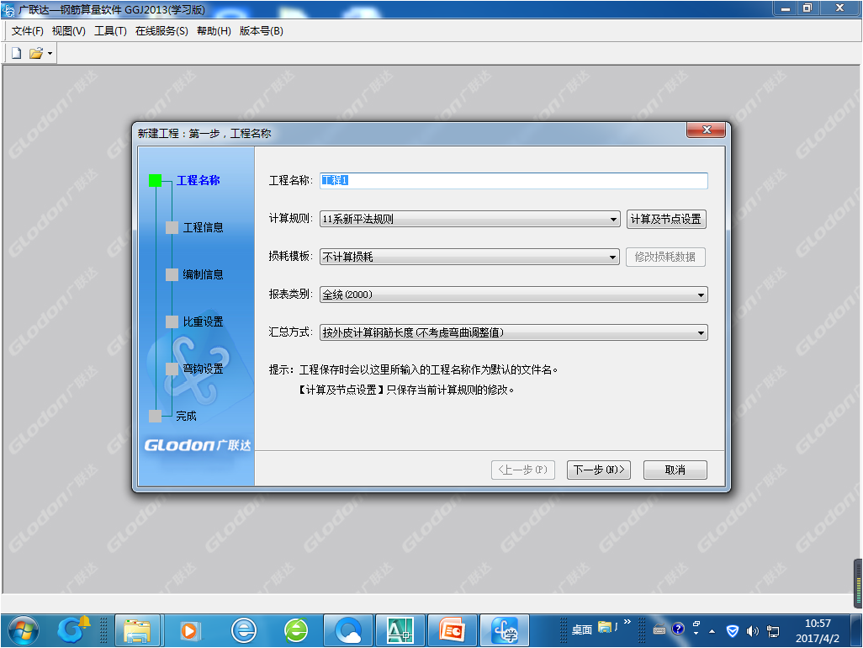Viewport: 863px width, 648px height.
Task: Click the desktop toolbar folder icon
Action: click(605, 627)
